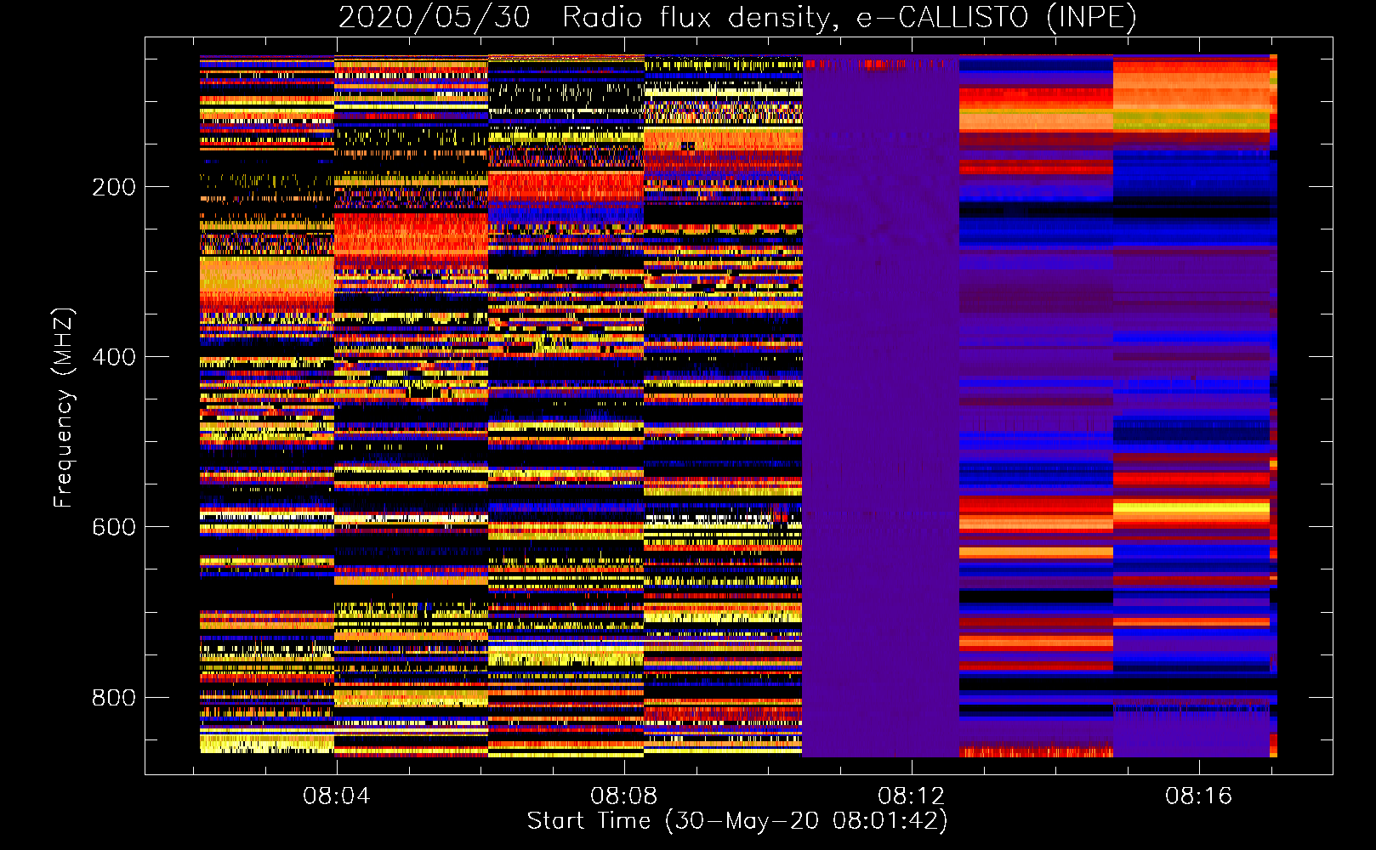1376x850 pixels.
Task: Click the 600 frequency tick label
Action: [x=114, y=527]
